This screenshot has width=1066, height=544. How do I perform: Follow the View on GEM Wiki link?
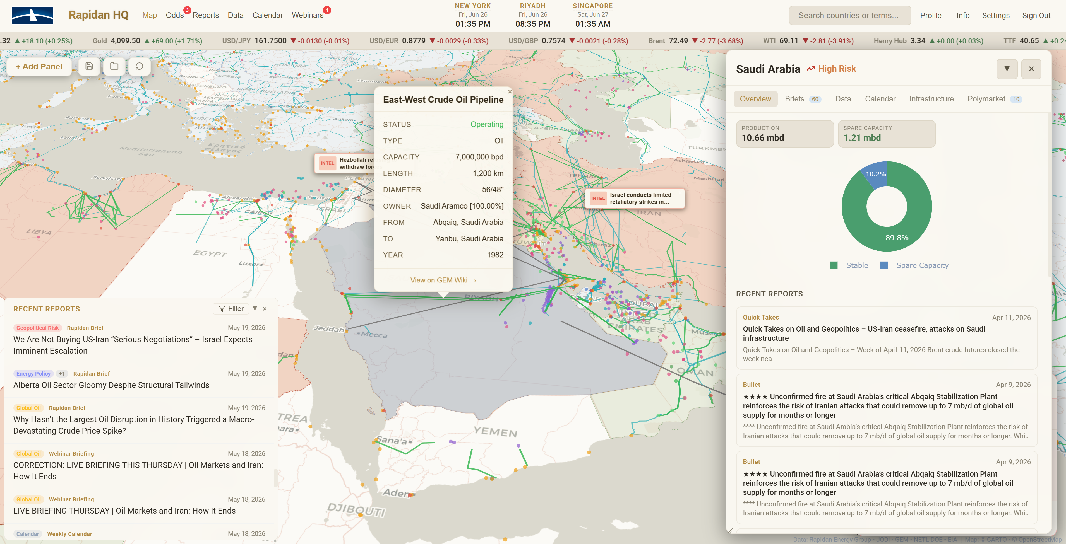tap(443, 280)
